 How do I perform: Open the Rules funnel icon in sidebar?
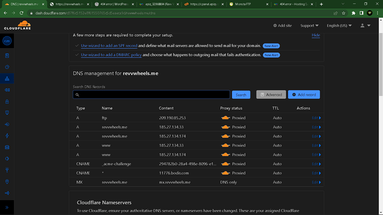coord(7,170)
